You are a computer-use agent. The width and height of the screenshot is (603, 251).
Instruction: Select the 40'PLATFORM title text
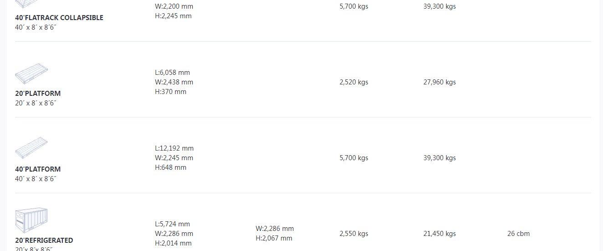(x=38, y=169)
